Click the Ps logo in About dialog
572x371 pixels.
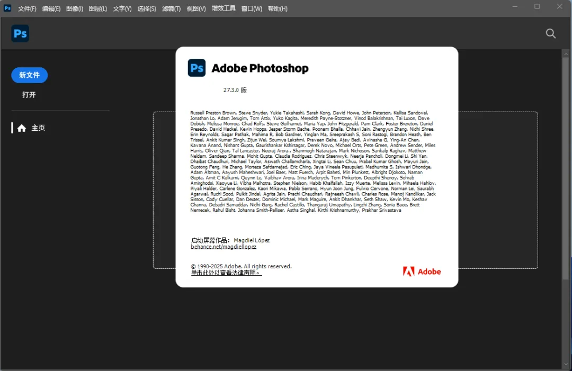tap(196, 68)
